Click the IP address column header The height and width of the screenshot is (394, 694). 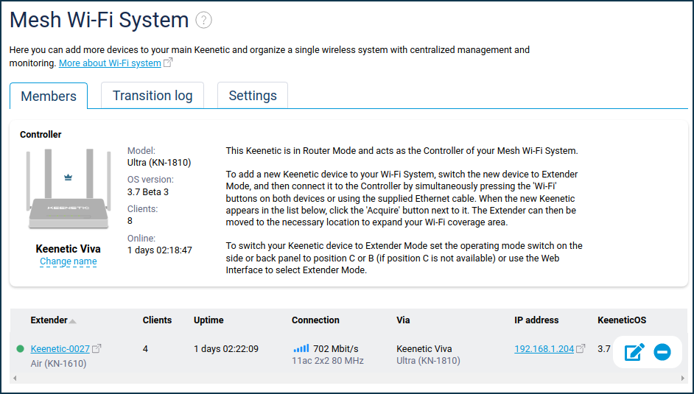click(x=536, y=320)
